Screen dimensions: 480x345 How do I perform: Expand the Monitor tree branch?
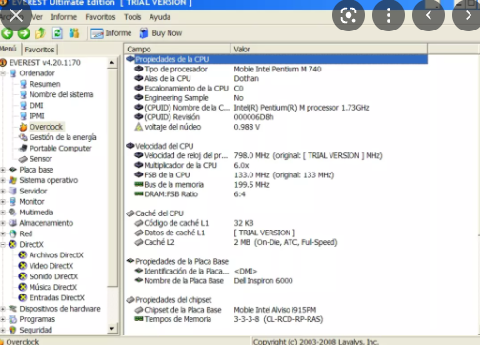tap(3, 202)
